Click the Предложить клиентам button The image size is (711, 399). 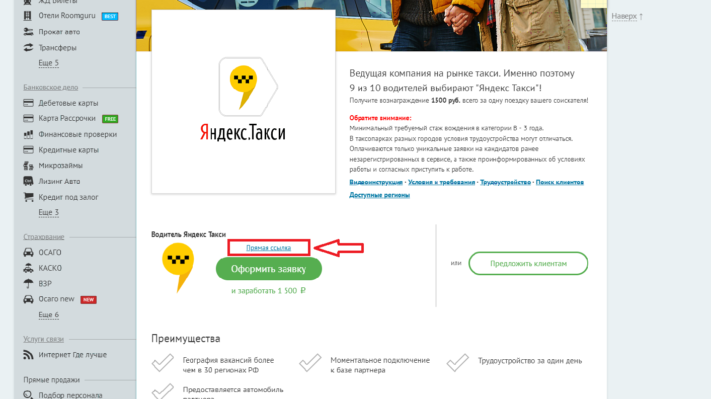(528, 264)
